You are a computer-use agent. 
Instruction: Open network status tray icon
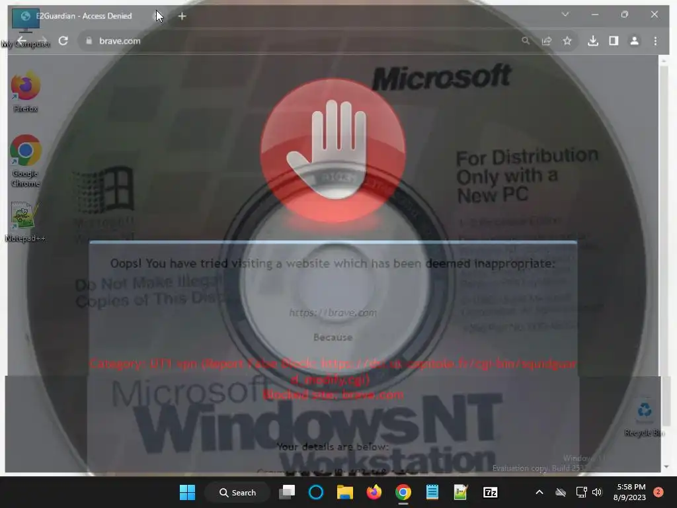click(582, 492)
